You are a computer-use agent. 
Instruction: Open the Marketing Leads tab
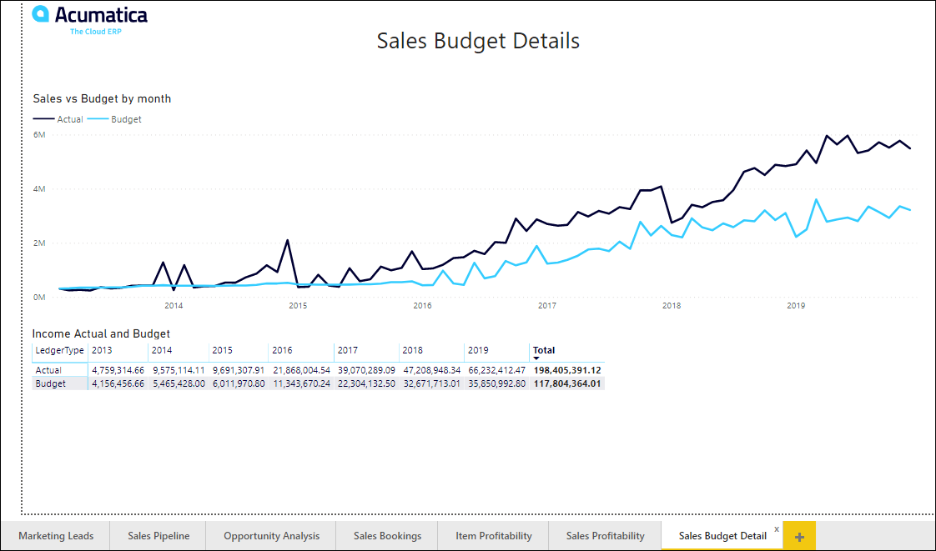click(x=56, y=536)
